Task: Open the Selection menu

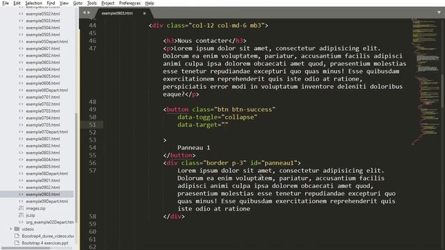Action: [x=33, y=3]
